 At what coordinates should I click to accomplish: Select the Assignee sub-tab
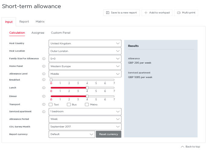click(x=38, y=33)
